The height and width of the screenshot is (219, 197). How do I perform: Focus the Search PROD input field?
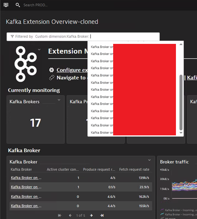pos(36,5)
